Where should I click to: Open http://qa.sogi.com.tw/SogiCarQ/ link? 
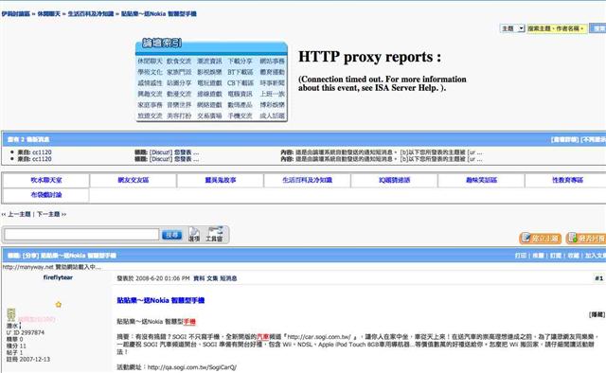pyautogui.click(x=191, y=367)
